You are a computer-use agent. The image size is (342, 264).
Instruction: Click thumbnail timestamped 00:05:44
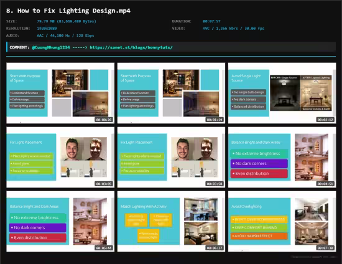click(x=60, y=222)
